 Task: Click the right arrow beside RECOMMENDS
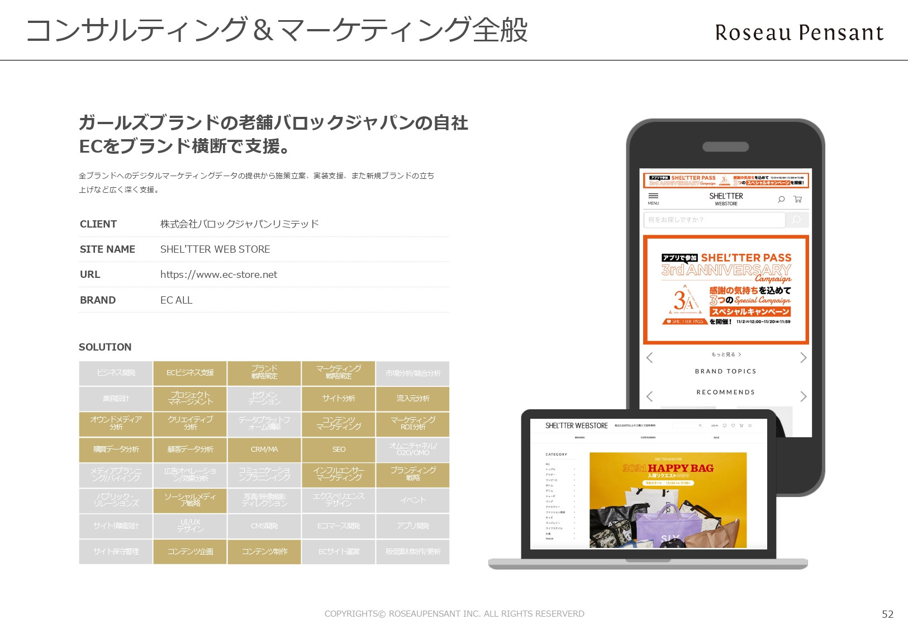click(804, 397)
